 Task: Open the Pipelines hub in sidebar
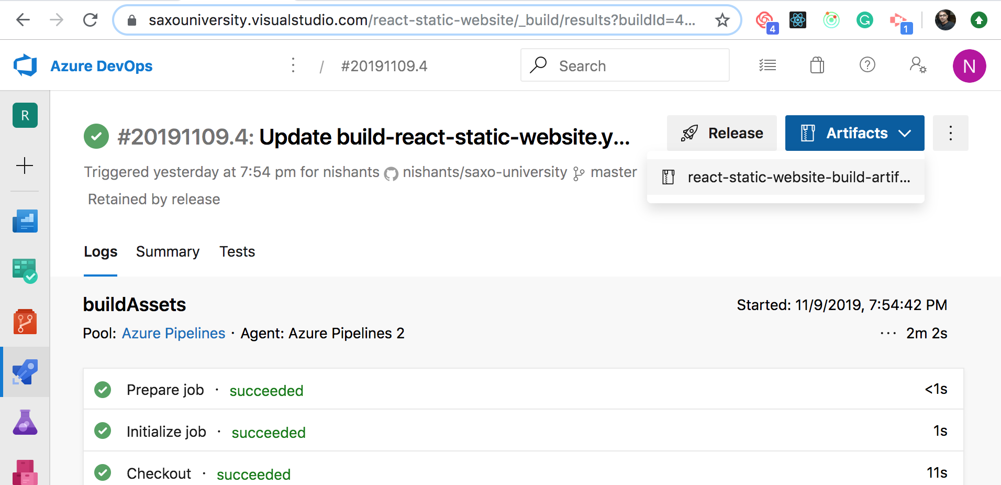coord(25,372)
